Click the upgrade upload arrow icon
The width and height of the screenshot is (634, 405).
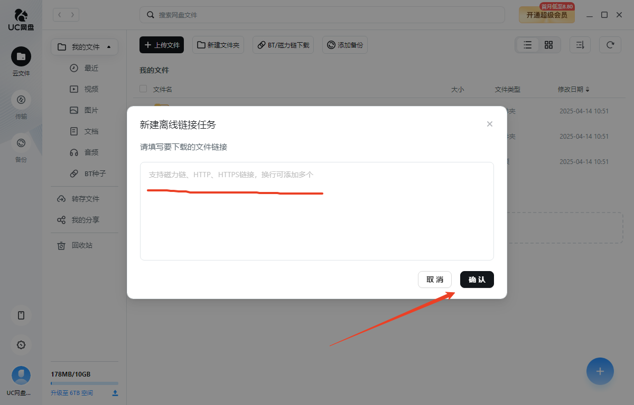pyautogui.click(x=115, y=393)
